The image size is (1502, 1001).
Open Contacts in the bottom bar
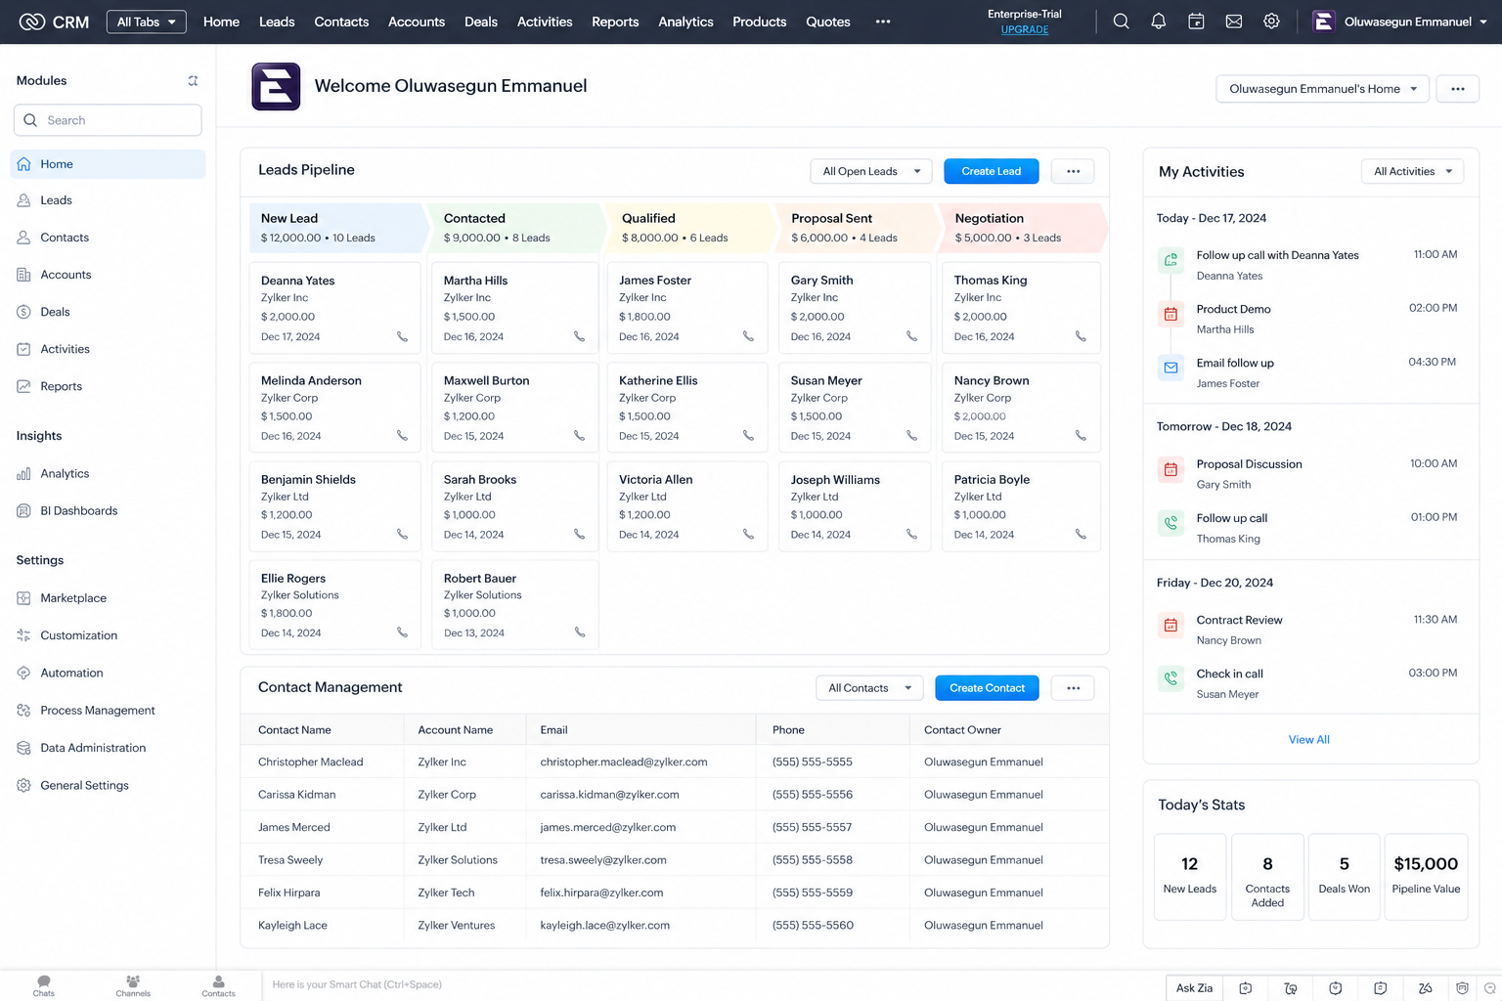[218, 985]
